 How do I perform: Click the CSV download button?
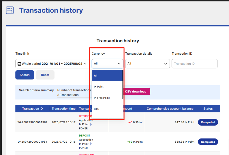pyautogui.click(x=137, y=91)
